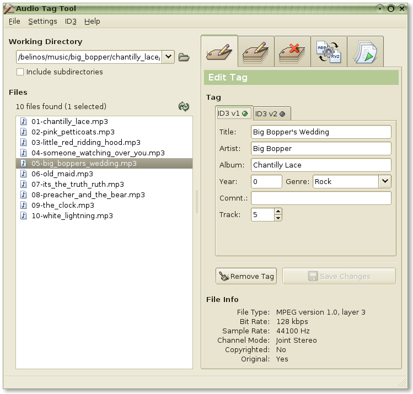This screenshot has height=394, width=413.
Task: Open the Edit Tag single-file tab icon
Action: click(x=219, y=52)
